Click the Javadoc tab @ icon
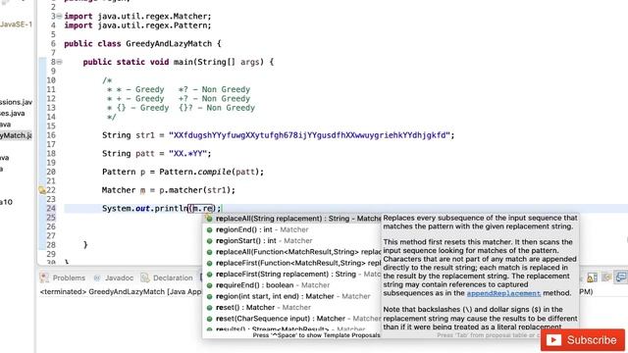The width and height of the screenshot is (628, 353). tap(97, 277)
